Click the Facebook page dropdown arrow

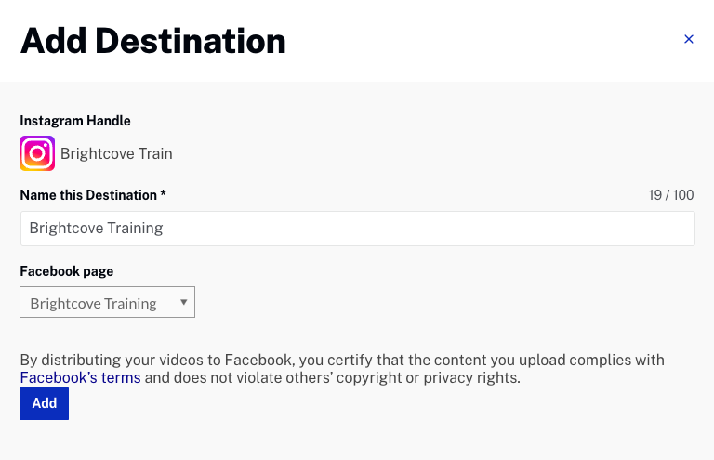point(183,302)
